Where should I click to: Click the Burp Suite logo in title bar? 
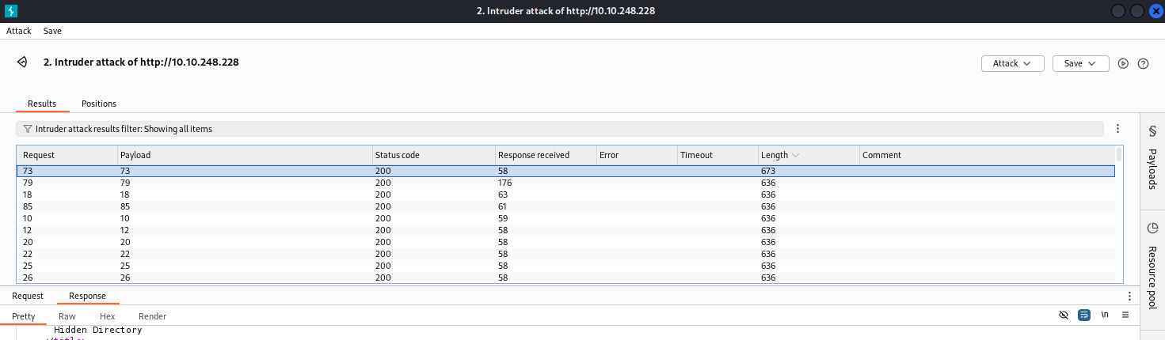(11, 11)
